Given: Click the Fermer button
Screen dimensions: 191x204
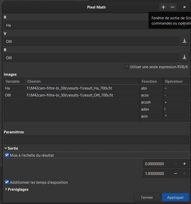Looking at the screenshot, I should (x=147, y=197).
